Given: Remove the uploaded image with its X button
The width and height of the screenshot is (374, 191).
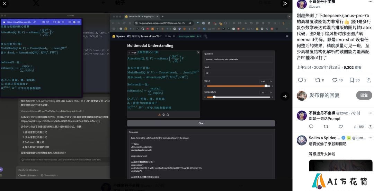Looking at the screenshot, I should [x=198, y=52].
